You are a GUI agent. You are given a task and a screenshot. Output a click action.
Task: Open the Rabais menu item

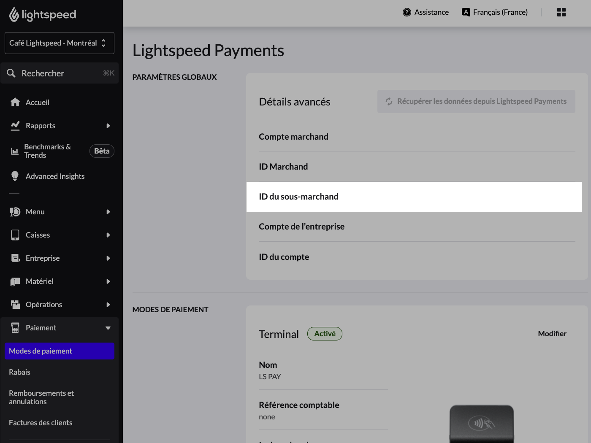click(x=19, y=372)
